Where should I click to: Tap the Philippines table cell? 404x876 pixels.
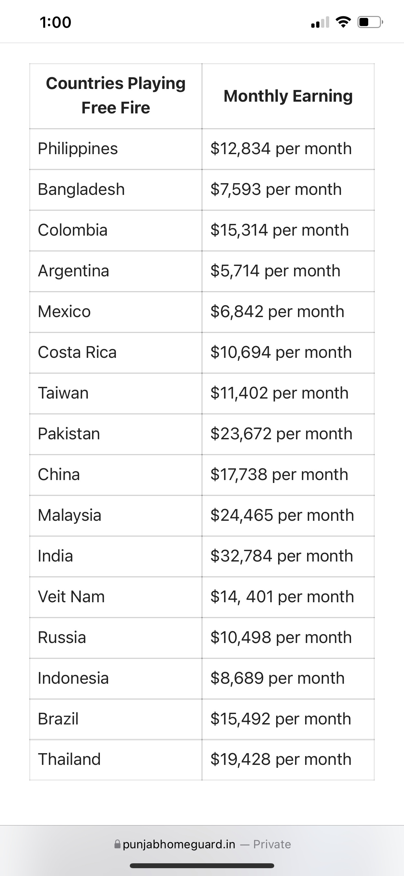[78, 149]
